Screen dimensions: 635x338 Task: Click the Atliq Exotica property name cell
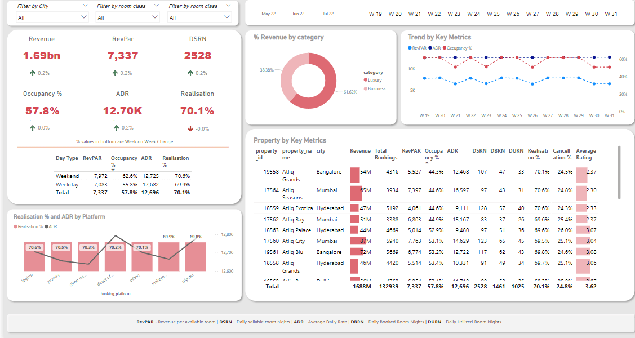point(297,208)
